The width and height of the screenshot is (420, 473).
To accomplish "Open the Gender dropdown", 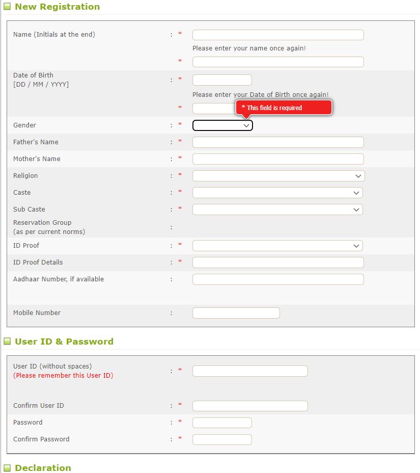I will (222, 125).
